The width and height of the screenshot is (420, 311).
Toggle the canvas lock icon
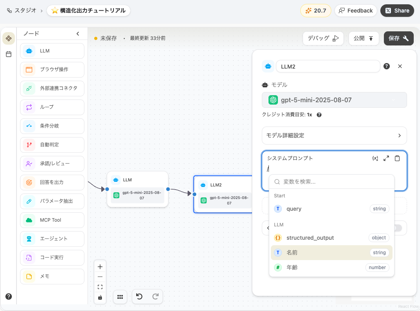pyautogui.click(x=100, y=297)
